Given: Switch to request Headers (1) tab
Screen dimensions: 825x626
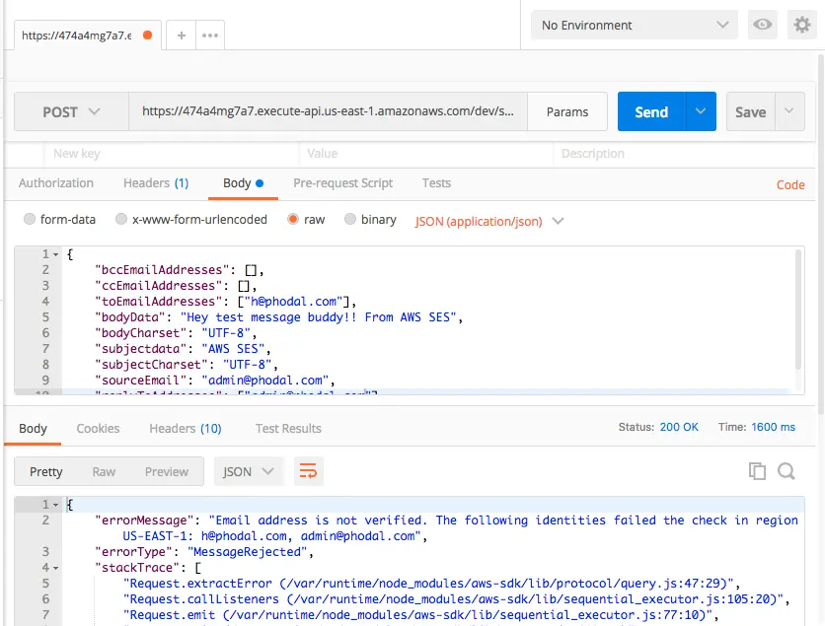Looking at the screenshot, I should (156, 183).
